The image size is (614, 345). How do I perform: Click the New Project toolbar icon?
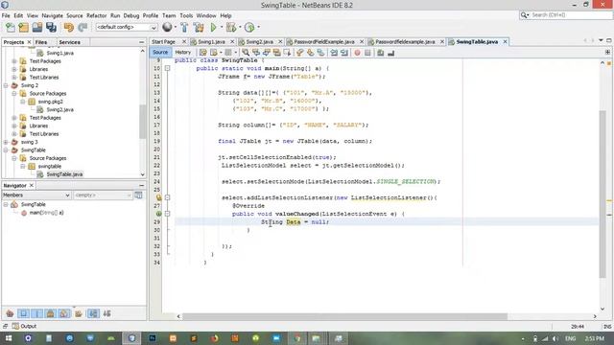tap(23, 28)
